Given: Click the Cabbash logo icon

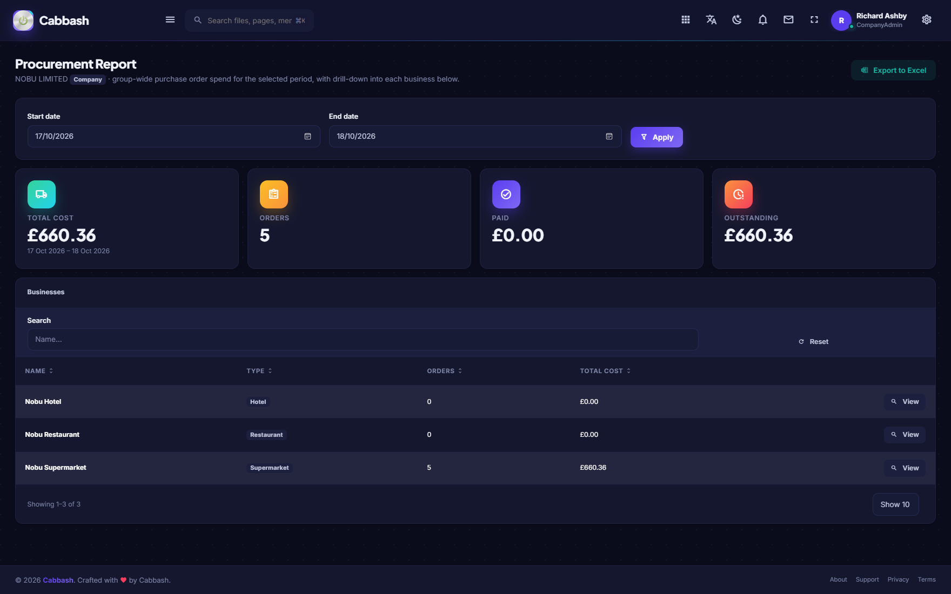Looking at the screenshot, I should [x=23, y=21].
